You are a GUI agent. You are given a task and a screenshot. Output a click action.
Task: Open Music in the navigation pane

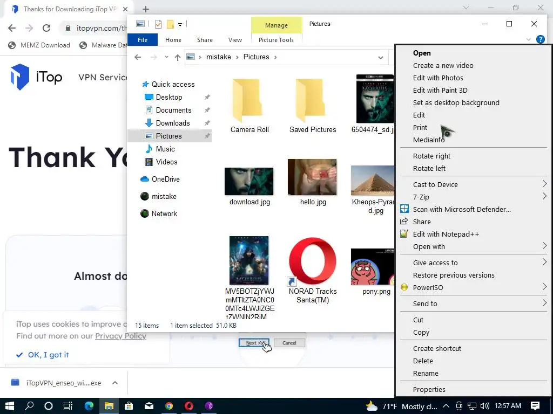165,149
